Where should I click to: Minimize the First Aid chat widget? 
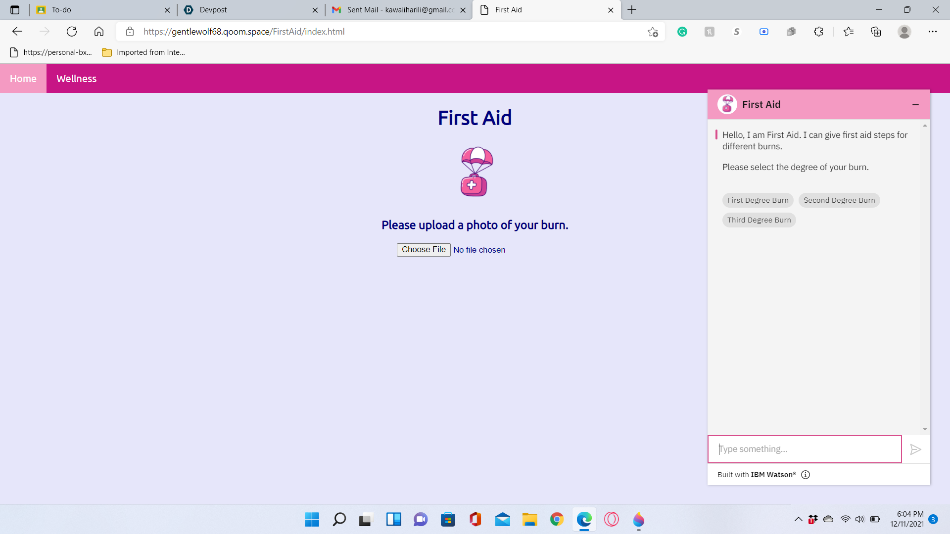point(915,104)
